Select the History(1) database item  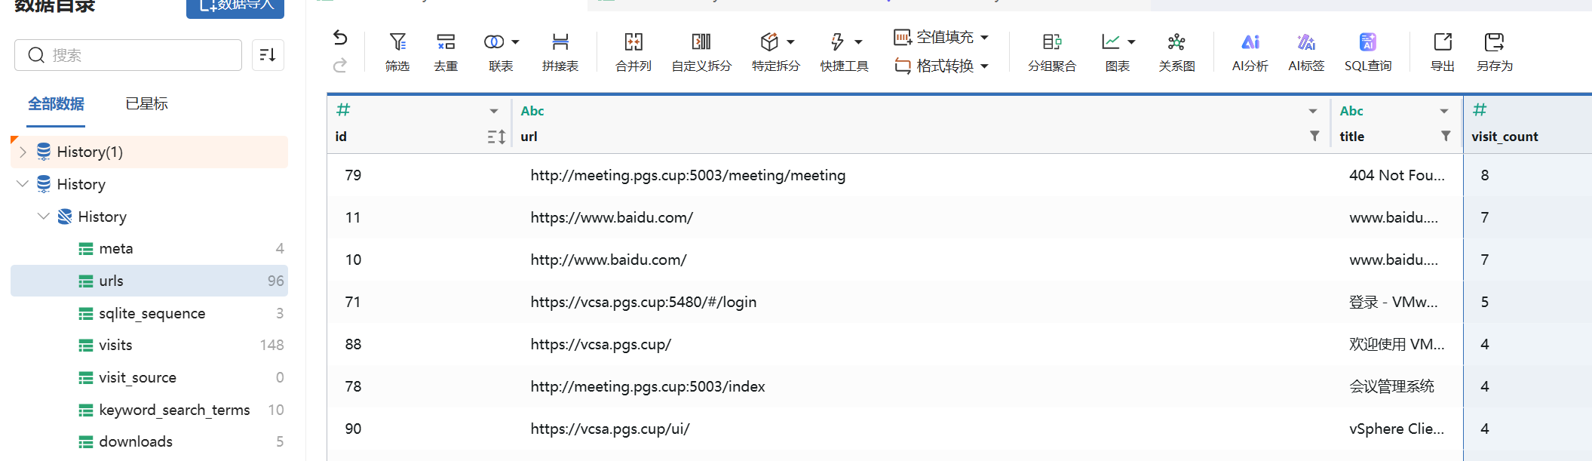pos(149,152)
